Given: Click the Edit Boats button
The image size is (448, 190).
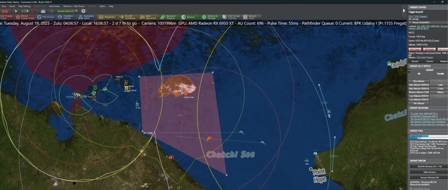Looking at the screenshot, I should [x=429, y=49].
